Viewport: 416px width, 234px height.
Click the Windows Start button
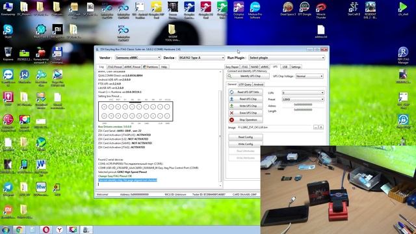[5, 229]
